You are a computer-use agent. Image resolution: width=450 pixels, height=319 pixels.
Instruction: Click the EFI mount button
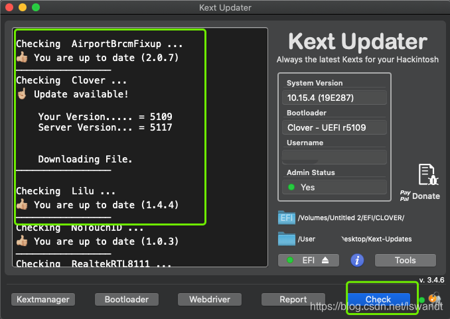309,260
